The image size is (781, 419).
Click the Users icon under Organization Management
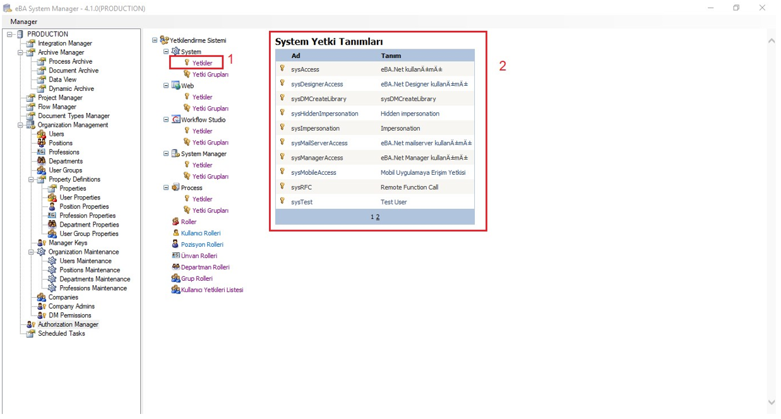pyautogui.click(x=42, y=134)
